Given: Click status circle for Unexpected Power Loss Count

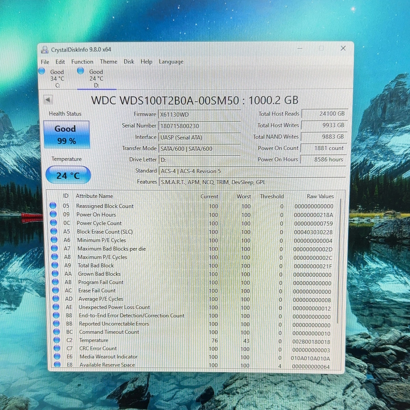Looking at the screenshot, I should point(56,307).
